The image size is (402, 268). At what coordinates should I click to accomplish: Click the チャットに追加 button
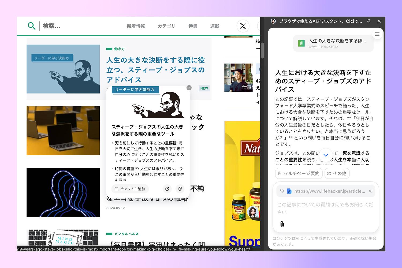[x=130, y=189]
